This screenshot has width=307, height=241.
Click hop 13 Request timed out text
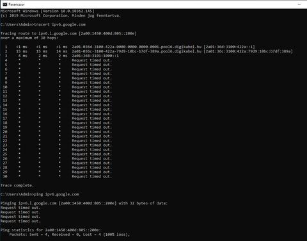tap(91, 101)
